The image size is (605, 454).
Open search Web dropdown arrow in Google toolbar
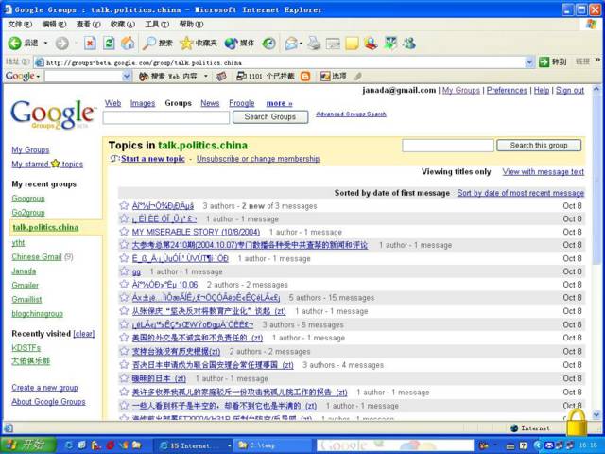point(206,77)
